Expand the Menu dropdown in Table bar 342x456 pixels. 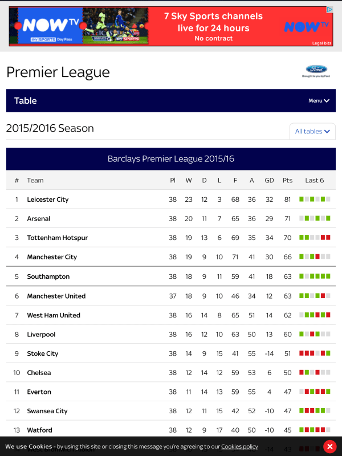[x=319, y=101]
